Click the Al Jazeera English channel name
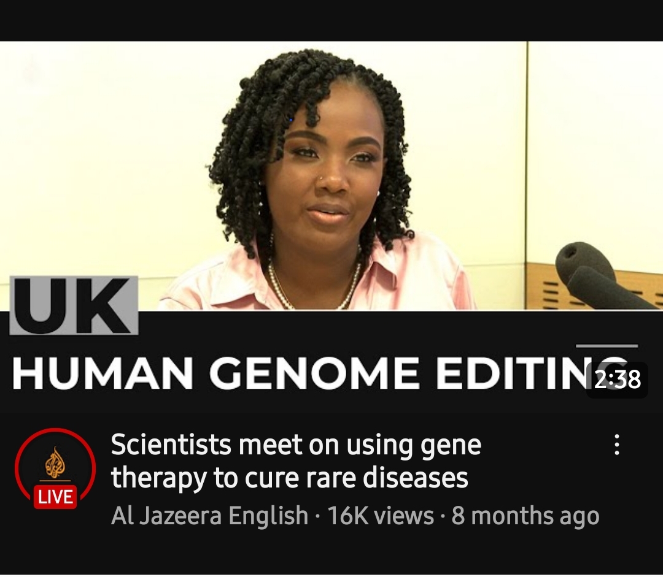The width and height of the screenshot is (663, 577). [x=209, y=515]
